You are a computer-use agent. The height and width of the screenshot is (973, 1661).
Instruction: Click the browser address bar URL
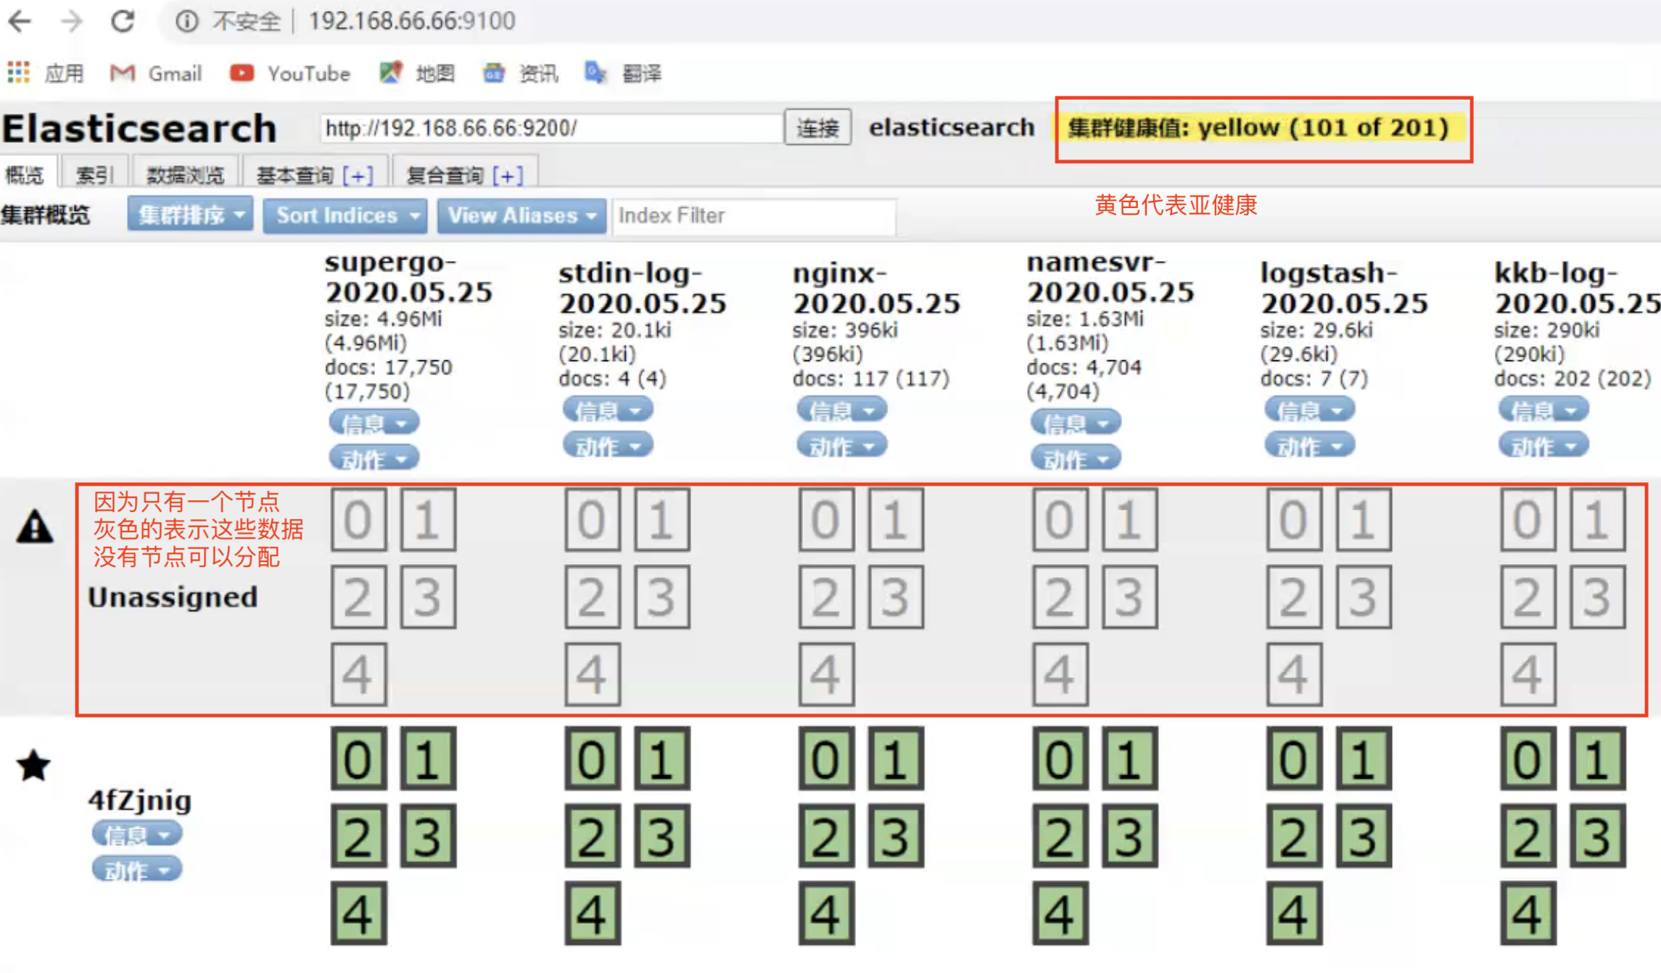point(411,21)
